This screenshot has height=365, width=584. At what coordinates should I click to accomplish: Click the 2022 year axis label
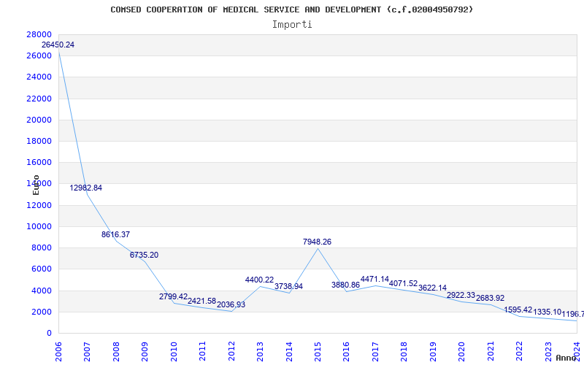(519, 352)
